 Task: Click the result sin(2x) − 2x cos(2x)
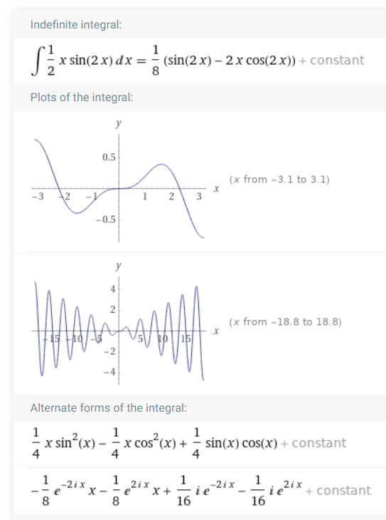tap(230, 61)
